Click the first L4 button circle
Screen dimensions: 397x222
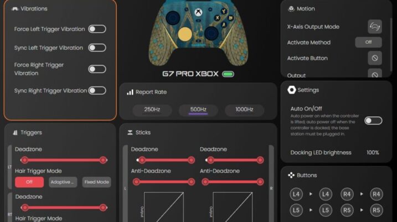(298, 194)
